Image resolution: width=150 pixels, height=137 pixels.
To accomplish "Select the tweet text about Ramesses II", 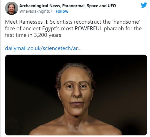I will [73, 28].
